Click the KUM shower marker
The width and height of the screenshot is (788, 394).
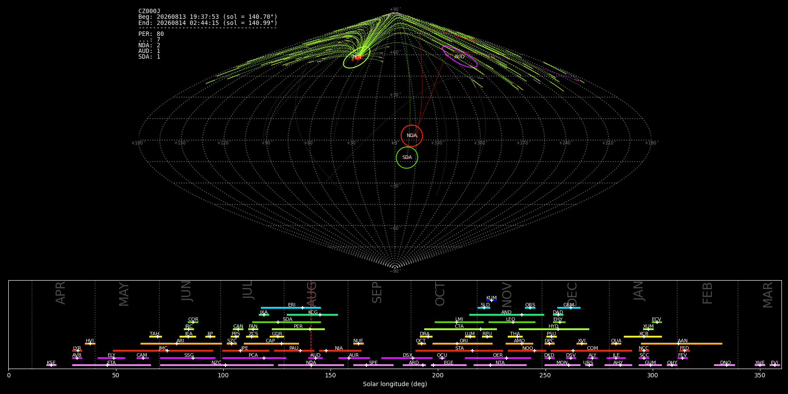tap(492, 300)
